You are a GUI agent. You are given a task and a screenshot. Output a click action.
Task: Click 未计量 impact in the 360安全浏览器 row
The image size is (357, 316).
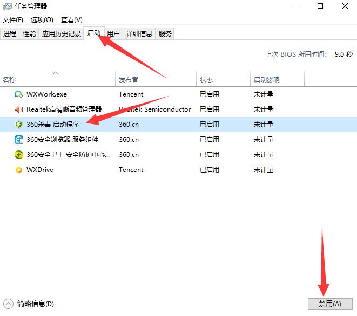pyautogui.click(x=264, y=140)
